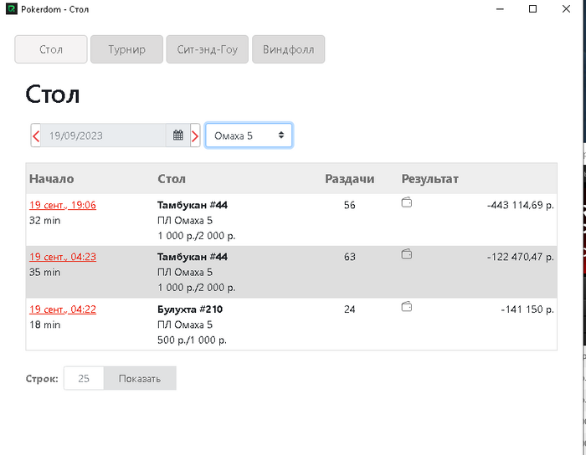Open the Омаха 5 game type dropdown
The height and width of the screenshot is (455, 586).
pos(249,135)
